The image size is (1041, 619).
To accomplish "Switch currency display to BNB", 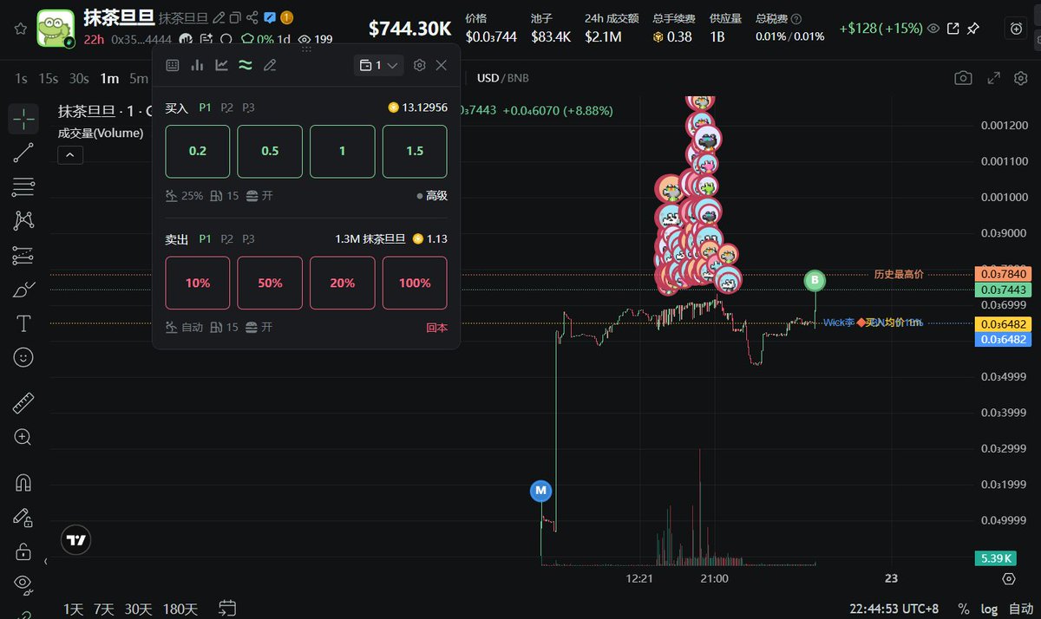I will pos(518,77).
